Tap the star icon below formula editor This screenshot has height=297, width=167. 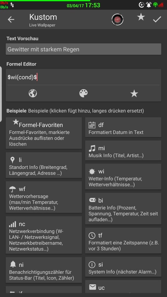[x=134, y=94]
